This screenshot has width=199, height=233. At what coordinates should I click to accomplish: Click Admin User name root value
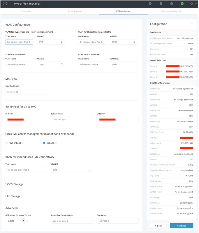(x=191, y=54)
